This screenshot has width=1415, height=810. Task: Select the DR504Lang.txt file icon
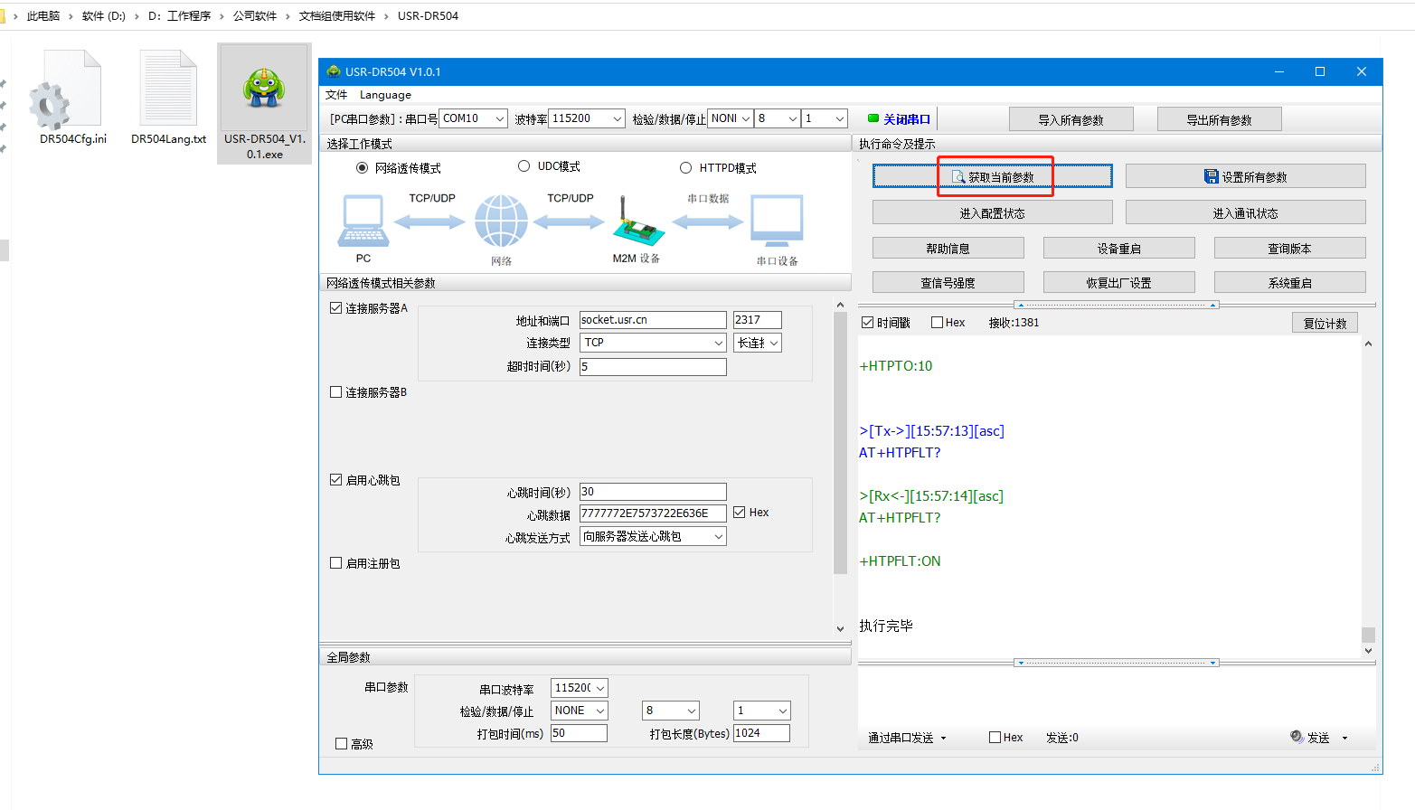click(168, 90)
